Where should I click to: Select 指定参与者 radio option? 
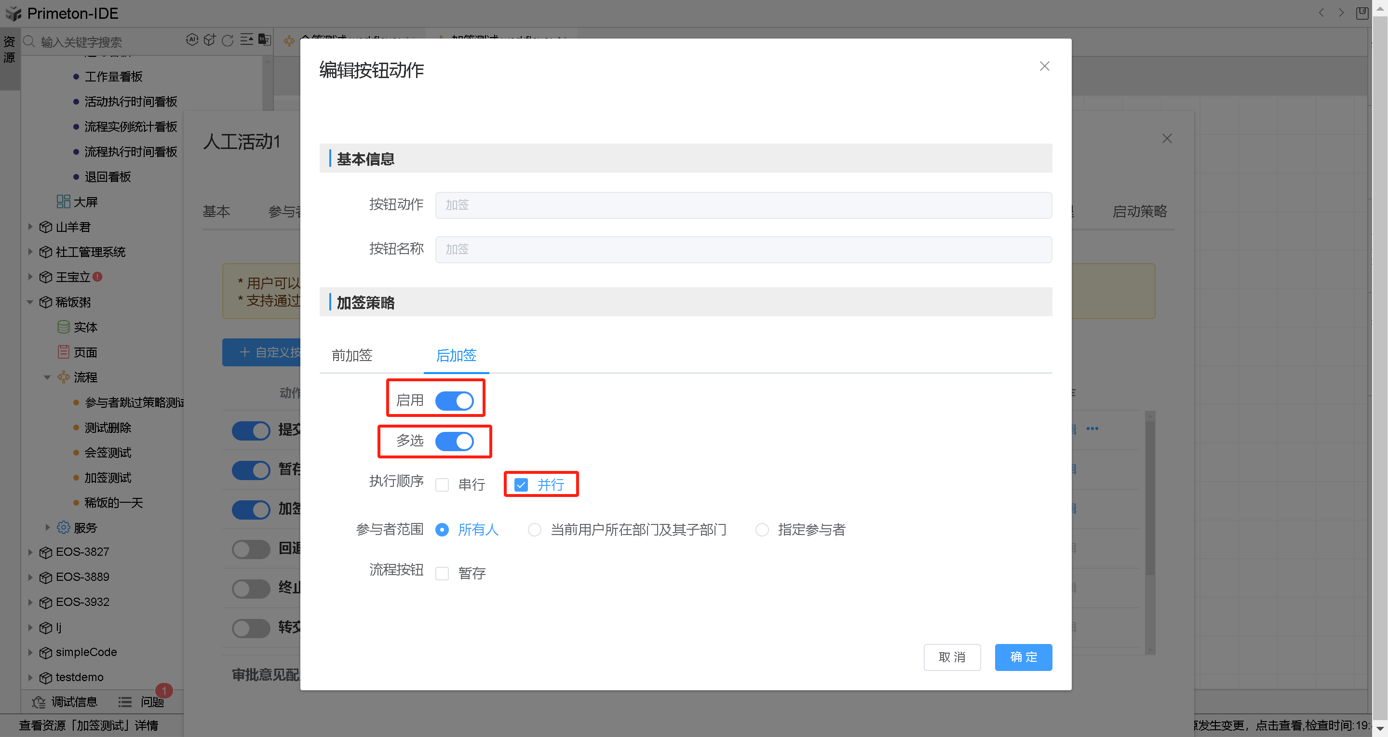762,530
